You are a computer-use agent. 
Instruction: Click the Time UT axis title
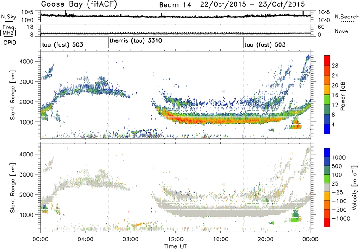(x=175, y=246)
